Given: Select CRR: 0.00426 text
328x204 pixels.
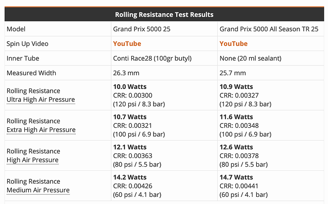Looking at the screenshot, I should [133, 186].
